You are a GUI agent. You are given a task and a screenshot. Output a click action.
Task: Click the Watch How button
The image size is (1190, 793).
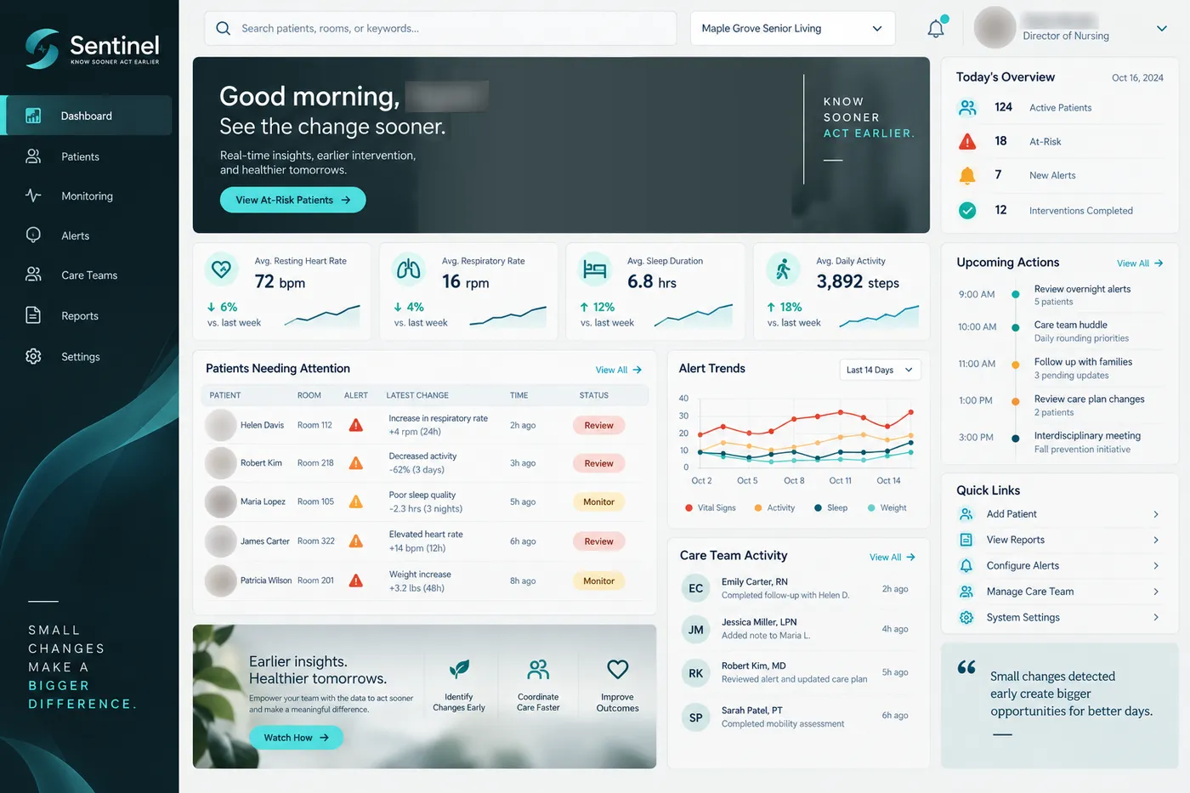point(296,738)
